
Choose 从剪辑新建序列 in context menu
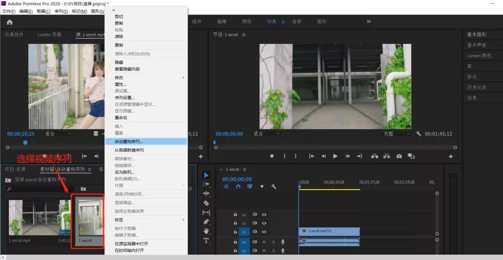coord(146,150)
